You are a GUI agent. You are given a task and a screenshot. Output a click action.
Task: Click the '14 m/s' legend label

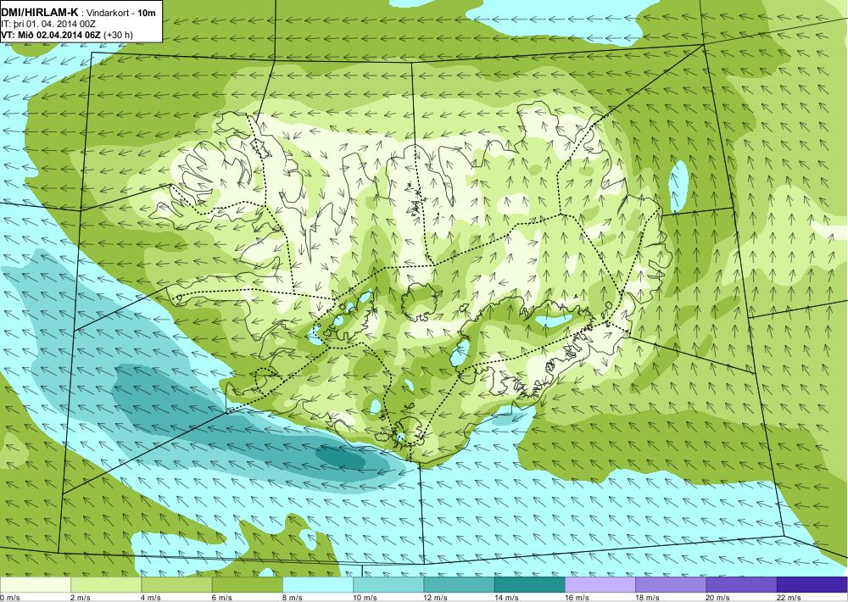(x=506, y=598)
